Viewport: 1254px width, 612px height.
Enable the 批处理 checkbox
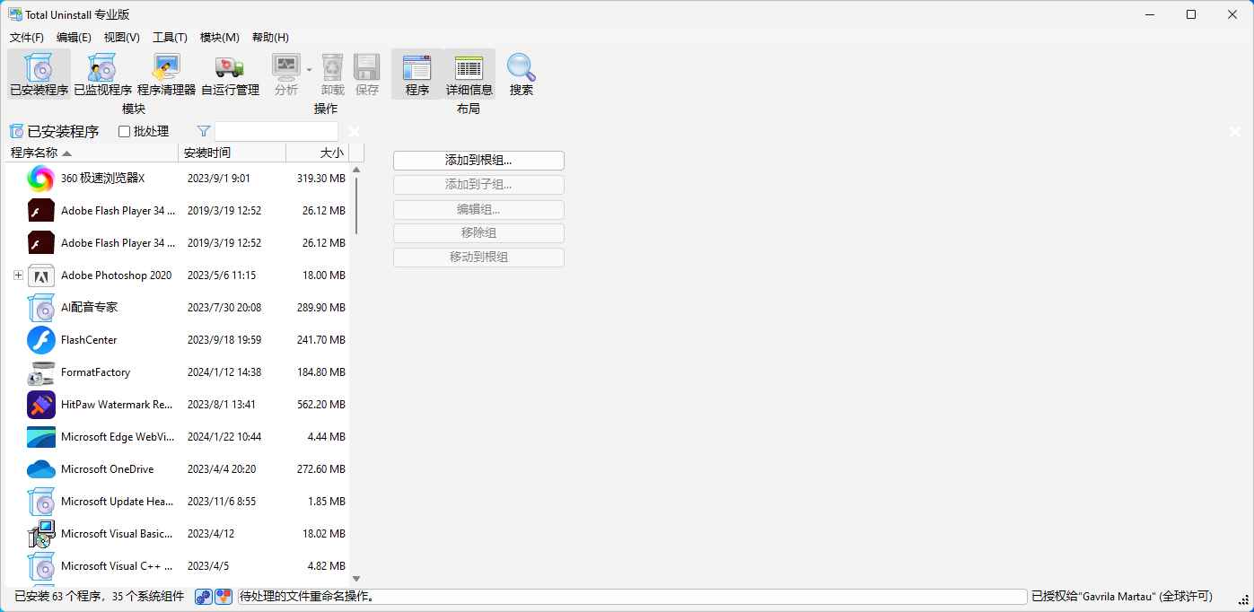[124, 131]
